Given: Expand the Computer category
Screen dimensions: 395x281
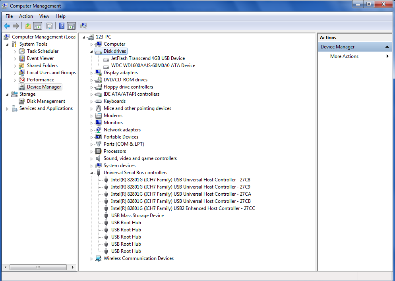Looking at the screenshot, I should tap(91, 44).
